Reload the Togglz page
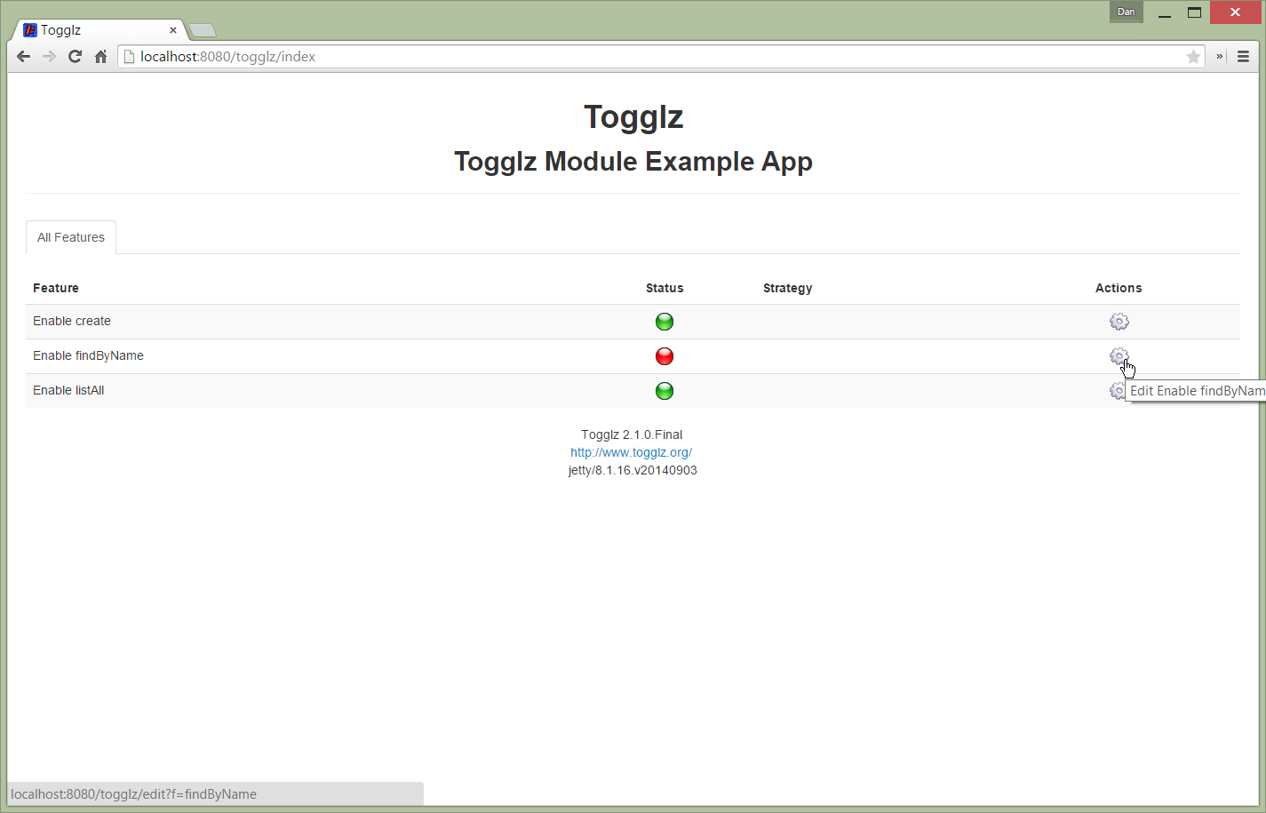 [75, 57]
